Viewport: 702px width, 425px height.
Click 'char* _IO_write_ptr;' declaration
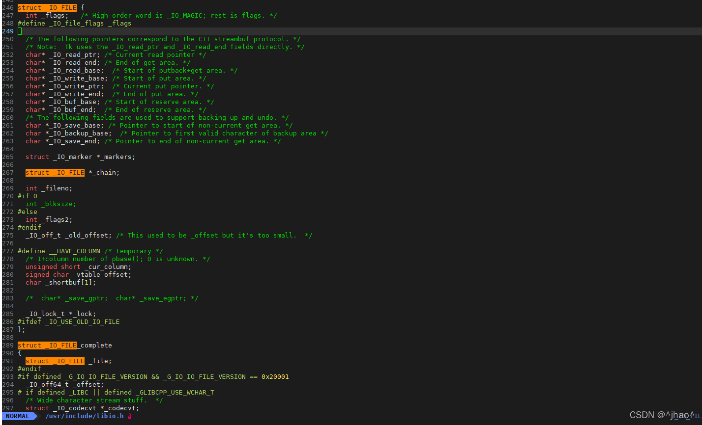click(x=65, y=86)
